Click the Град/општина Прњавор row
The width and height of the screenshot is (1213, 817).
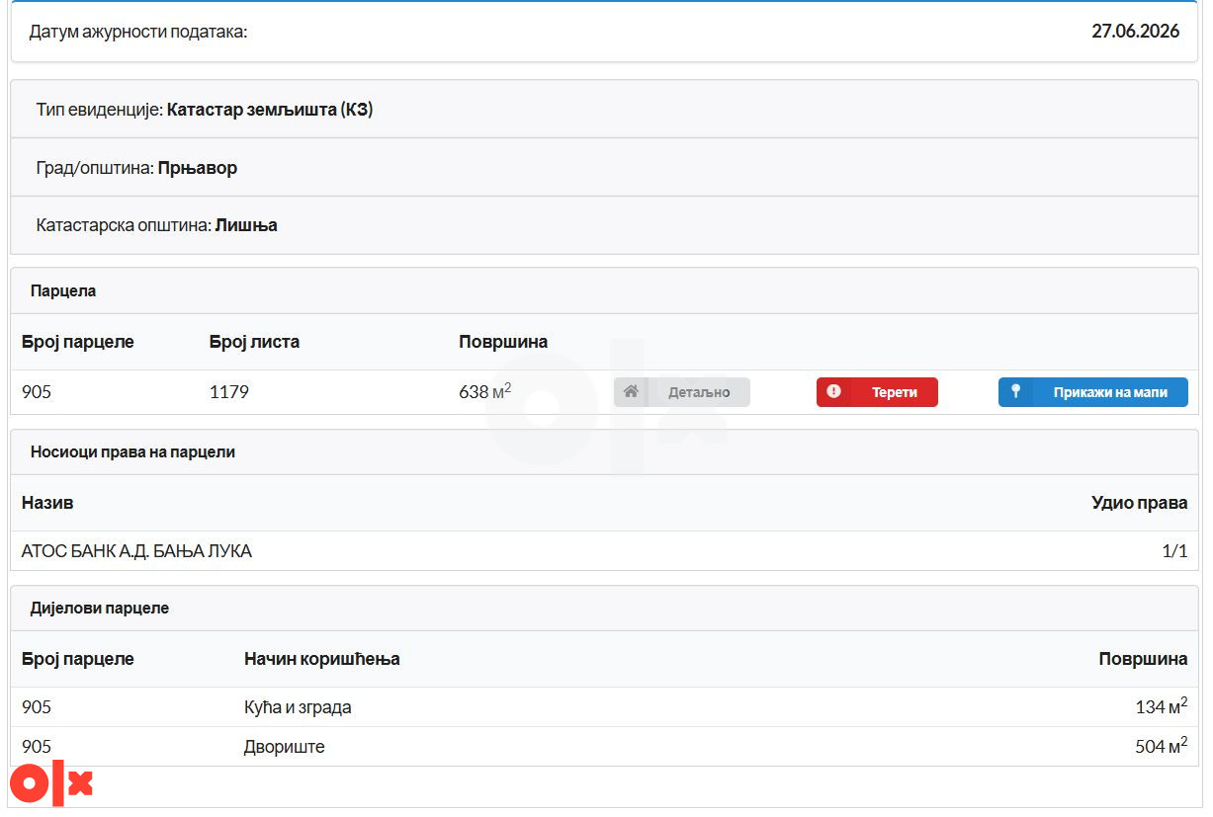[604, 168]
